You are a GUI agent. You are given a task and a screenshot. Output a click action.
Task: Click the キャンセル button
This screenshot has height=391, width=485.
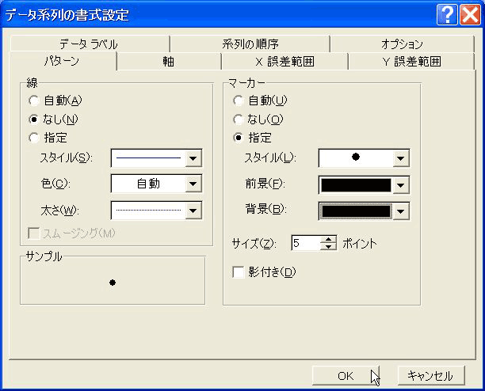[x=430, y=376]
